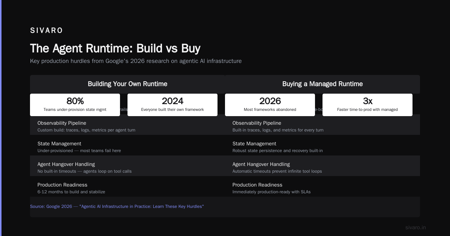Select the title 'The Agent Runtime: Build vs Buy'
Image resolution: width=450 pixels, height=236 pixels.
[x=115, y=48]
